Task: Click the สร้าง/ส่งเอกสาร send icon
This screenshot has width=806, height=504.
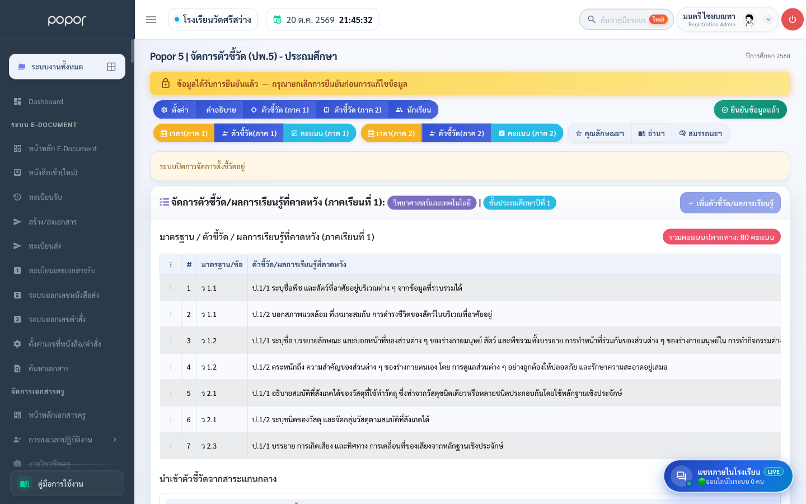Action: coord(17,222)
